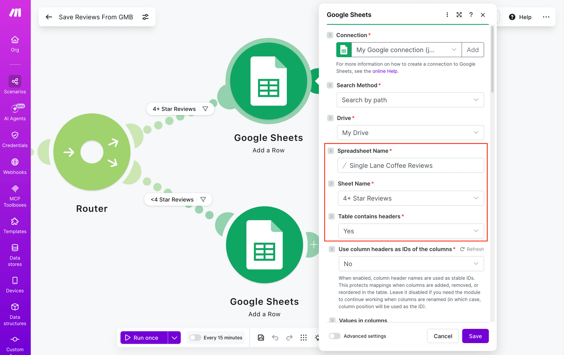Go back using the left arrow
The width and height of the screenshot is (564, 355).
click(49, 17)
